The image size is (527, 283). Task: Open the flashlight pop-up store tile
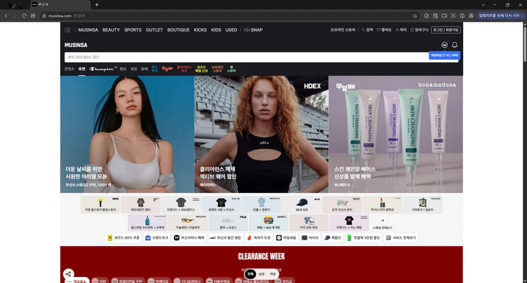coord(101,205)
